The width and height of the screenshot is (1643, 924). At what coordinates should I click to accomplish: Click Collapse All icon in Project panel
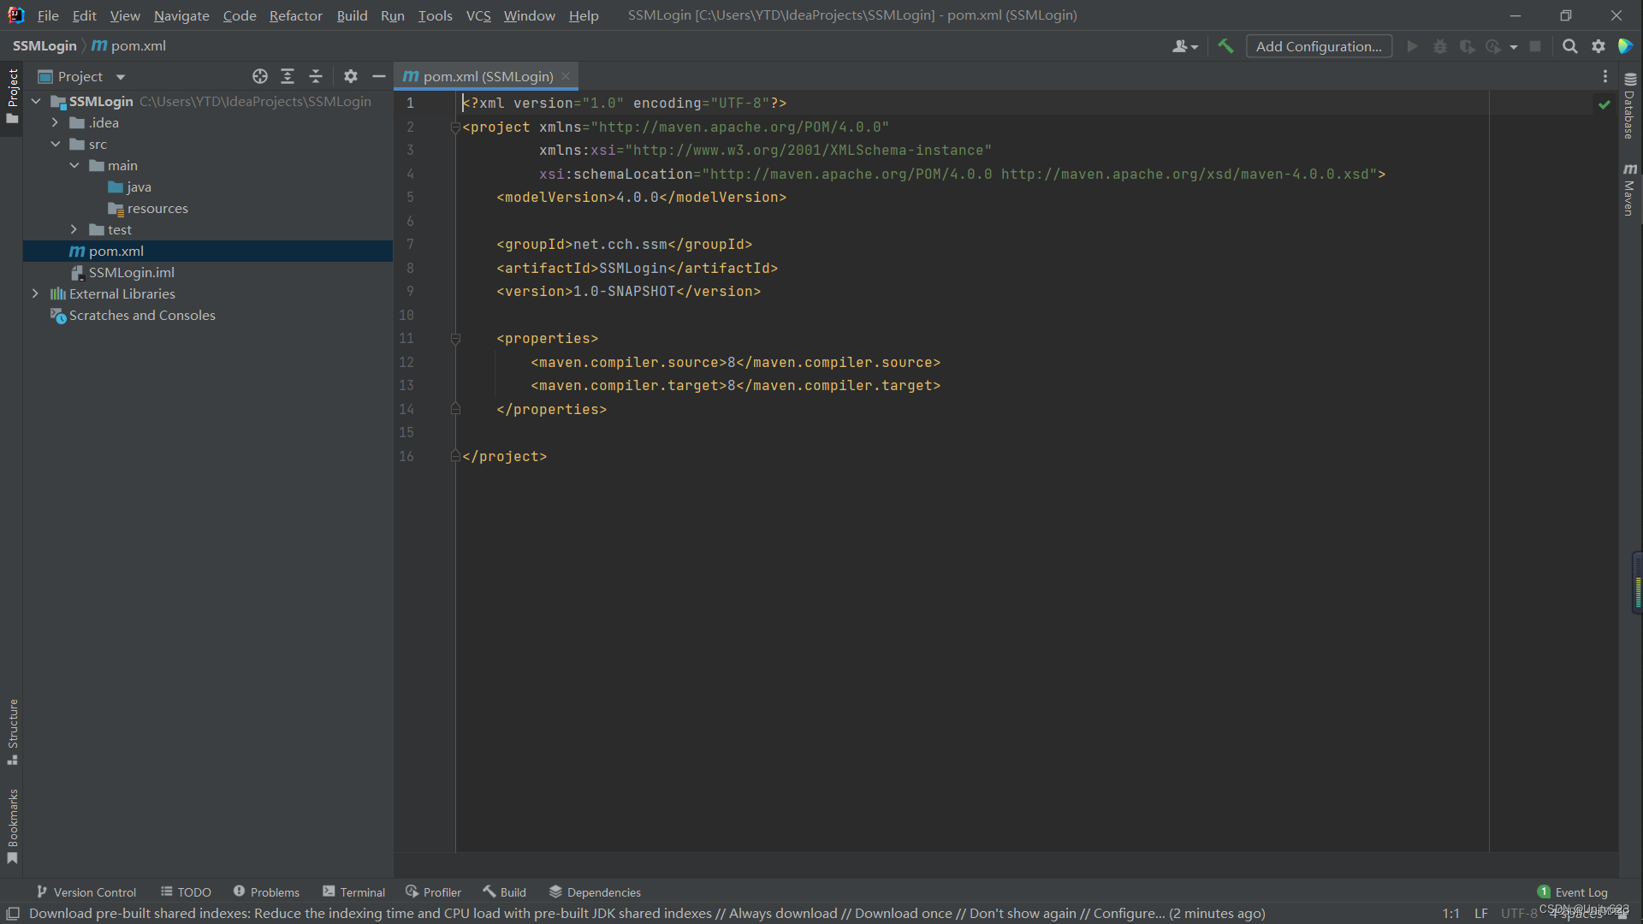[x=316, y=76]
